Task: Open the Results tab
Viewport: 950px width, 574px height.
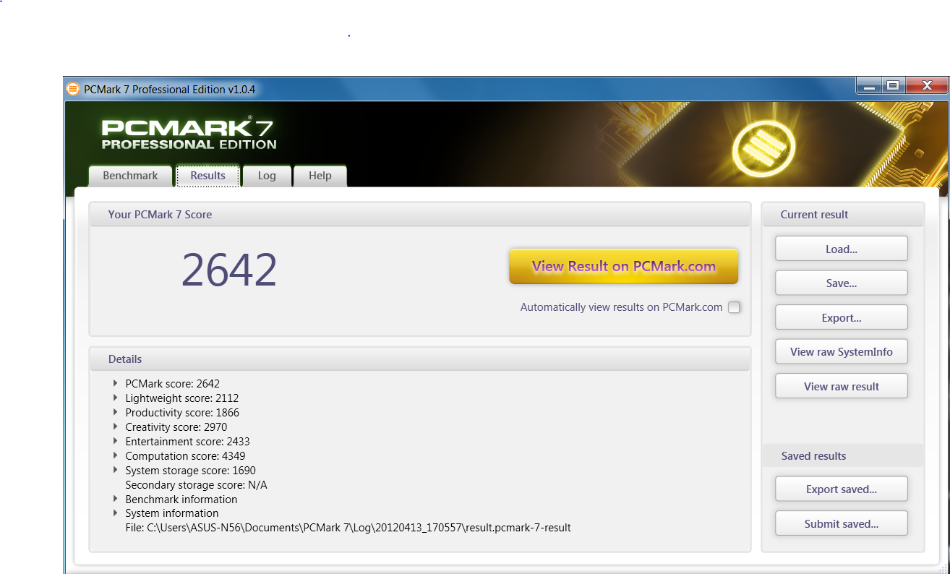Action: [x=207, y=176]
